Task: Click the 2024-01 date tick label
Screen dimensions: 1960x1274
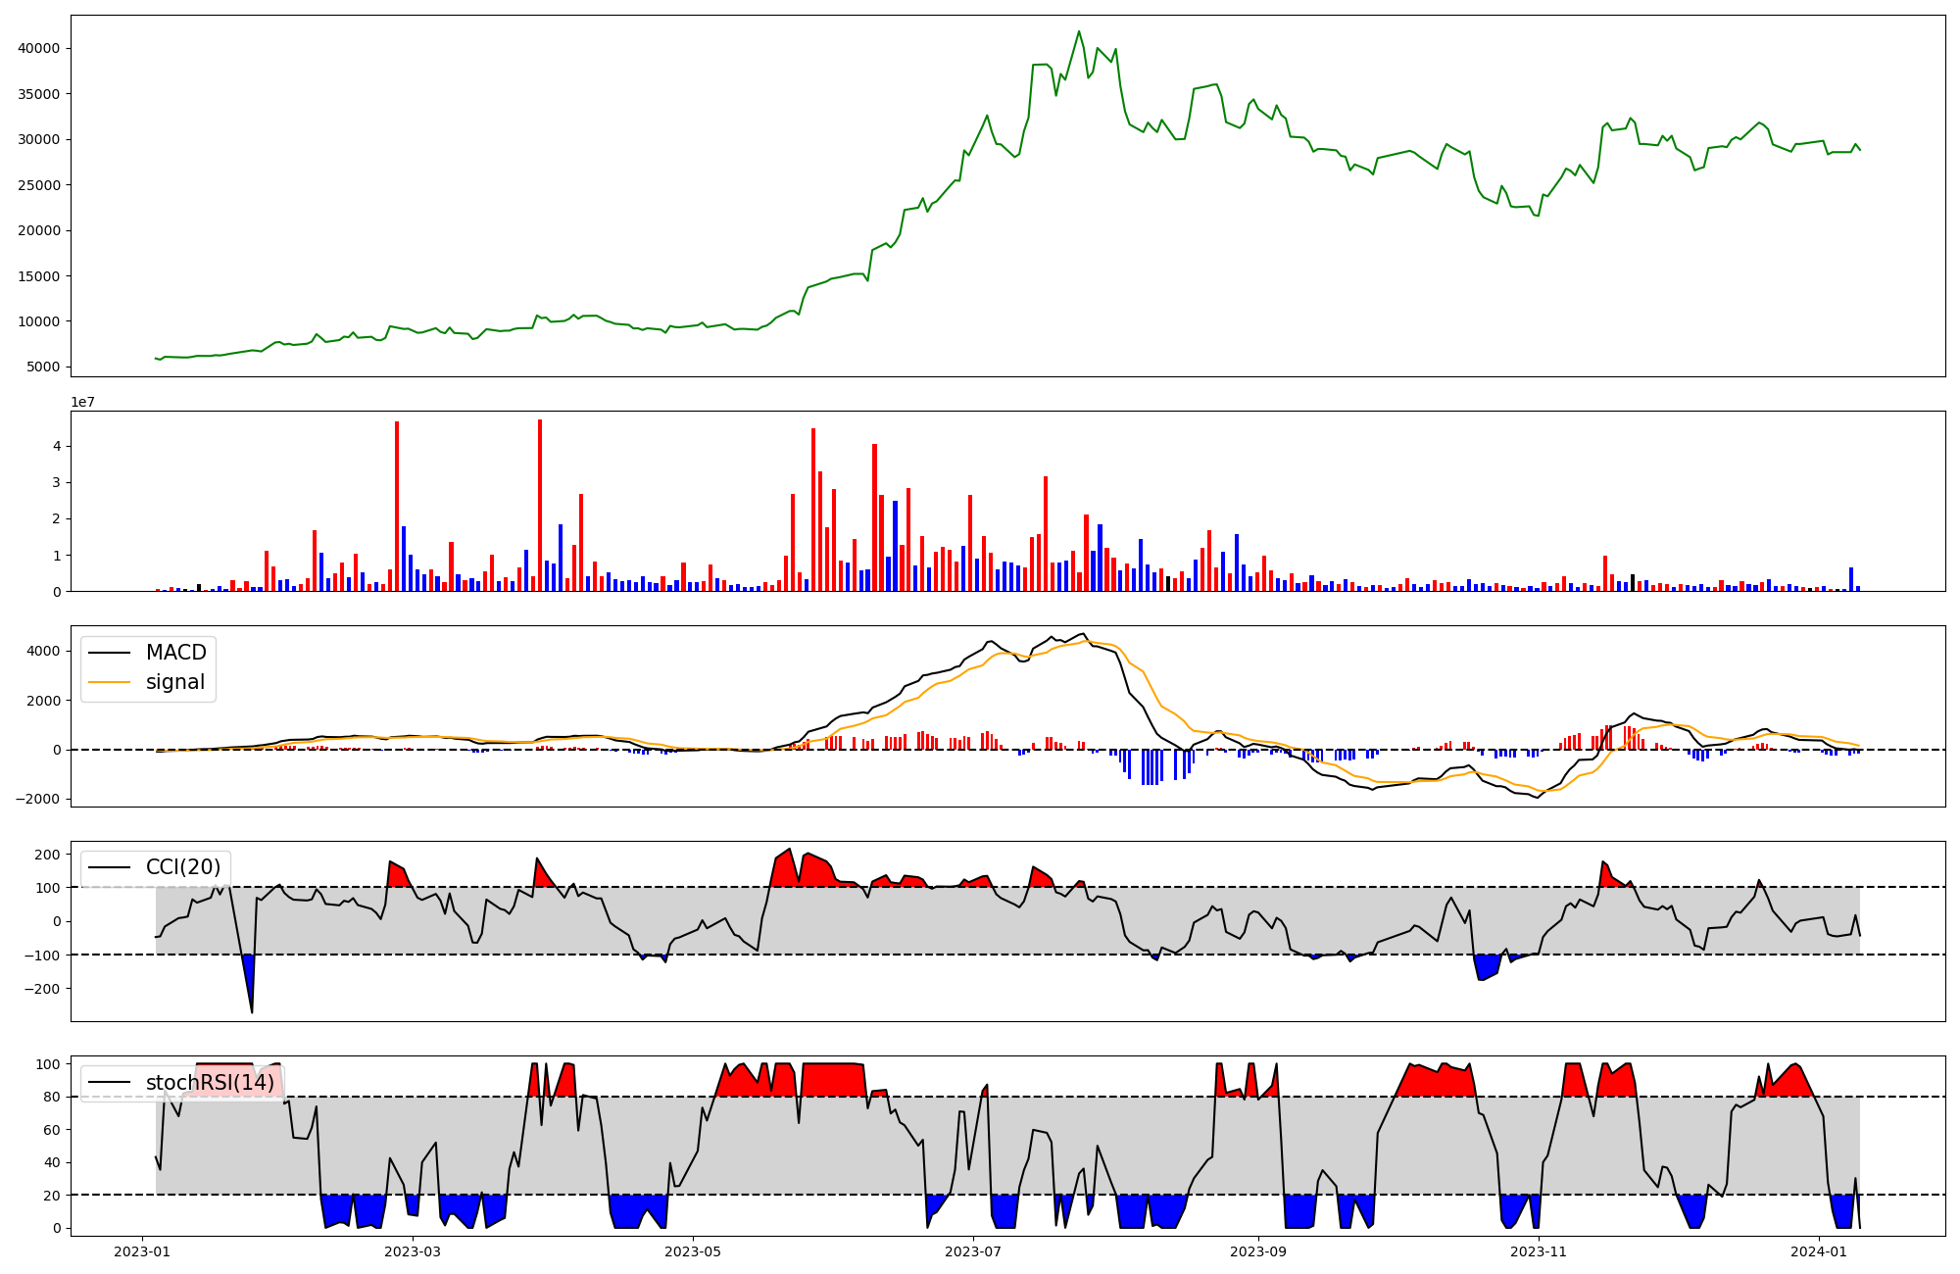Action: coord(1819,1251)
